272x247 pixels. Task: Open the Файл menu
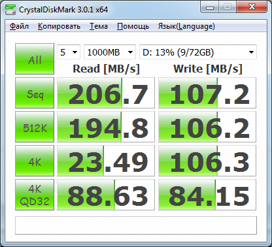(x=19, y=26)
